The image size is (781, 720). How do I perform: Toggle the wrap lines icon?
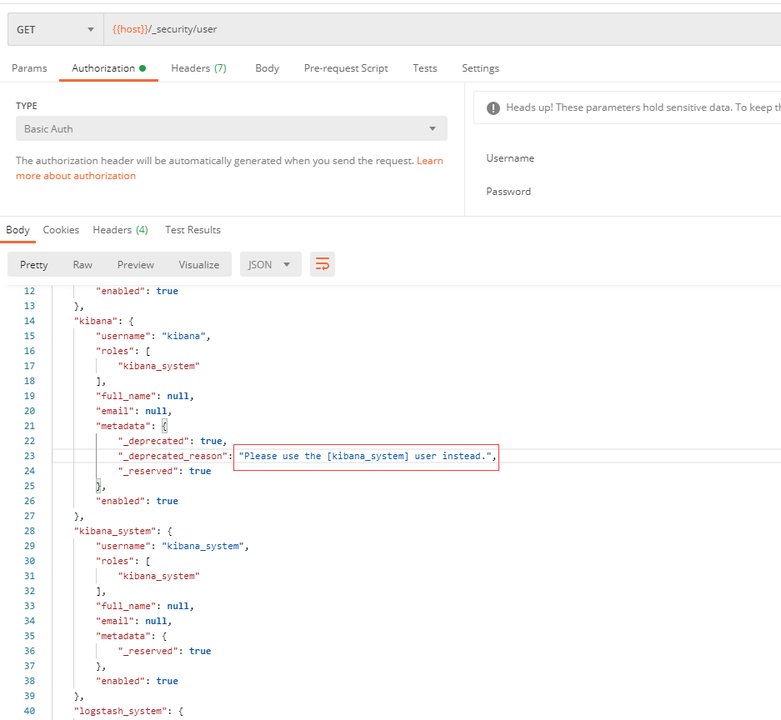(323, 264)
